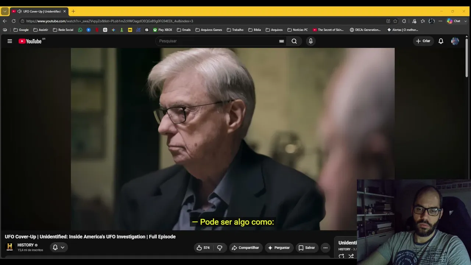The height and width of the screenshot is (265, 471).
Task: Open The Secret of Skin bookmark
Action: click(328, 30)
